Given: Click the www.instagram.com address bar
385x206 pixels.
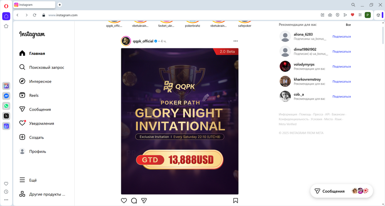Looking at the screenshot, I should (x=63, y=15).
